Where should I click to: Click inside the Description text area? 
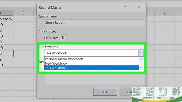(94, 79)
